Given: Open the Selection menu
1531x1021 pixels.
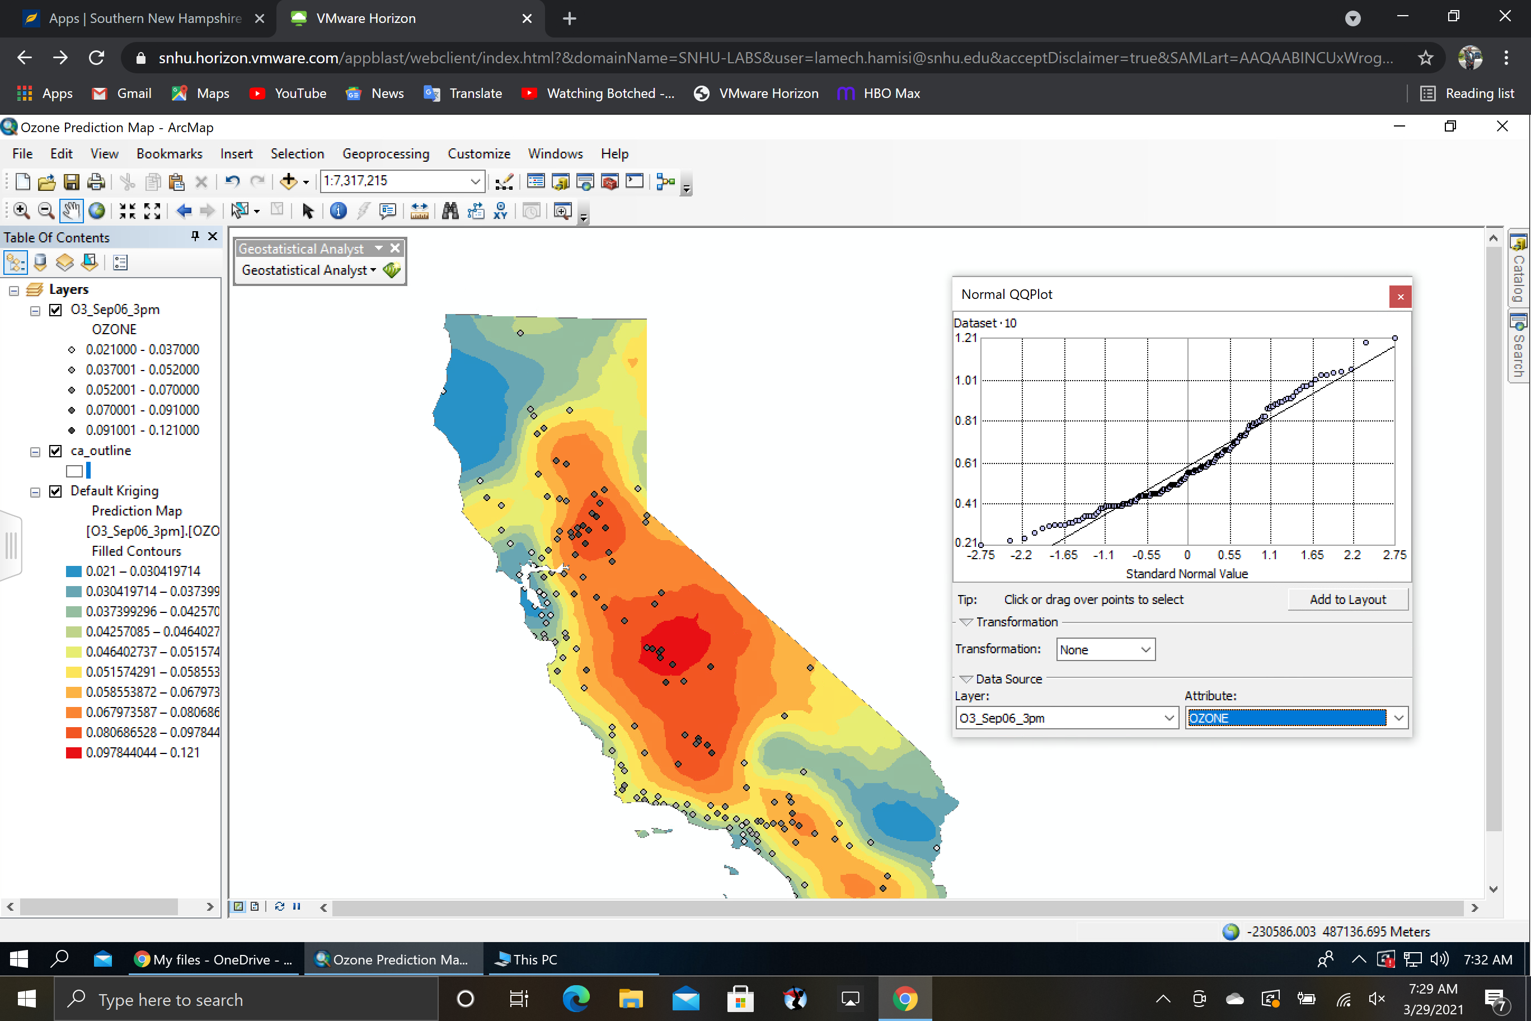Looking at the screenshot, I should 298,154.
